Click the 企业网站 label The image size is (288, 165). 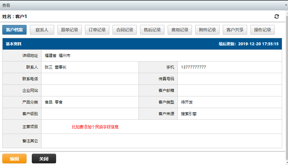coord(30,91)
